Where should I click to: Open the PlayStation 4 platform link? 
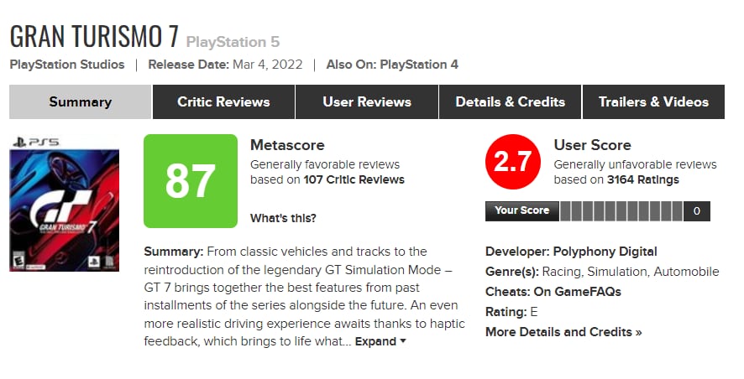tap(418, 65)
